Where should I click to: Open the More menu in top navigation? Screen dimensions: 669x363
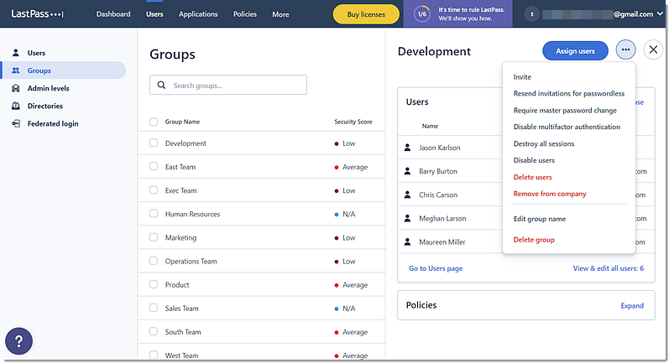[280, 14]
